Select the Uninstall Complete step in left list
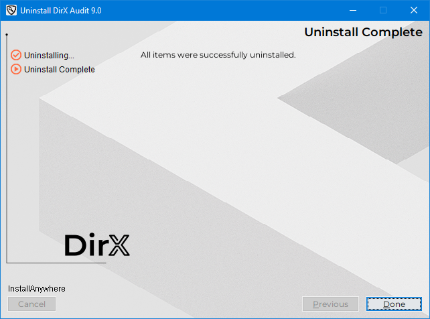Screen dimensions: 430x319 [x=60, y=70]
